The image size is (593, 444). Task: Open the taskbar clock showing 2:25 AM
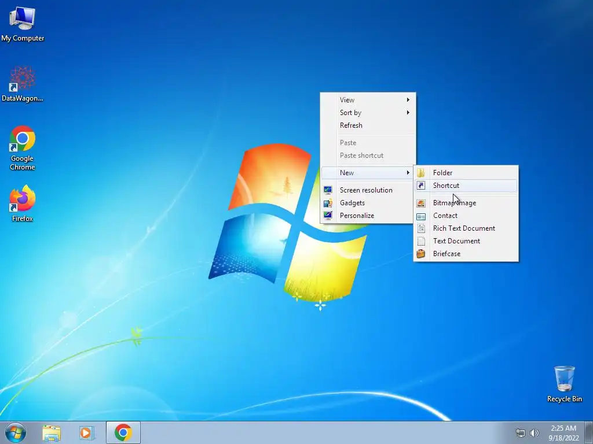click(563, 432)
